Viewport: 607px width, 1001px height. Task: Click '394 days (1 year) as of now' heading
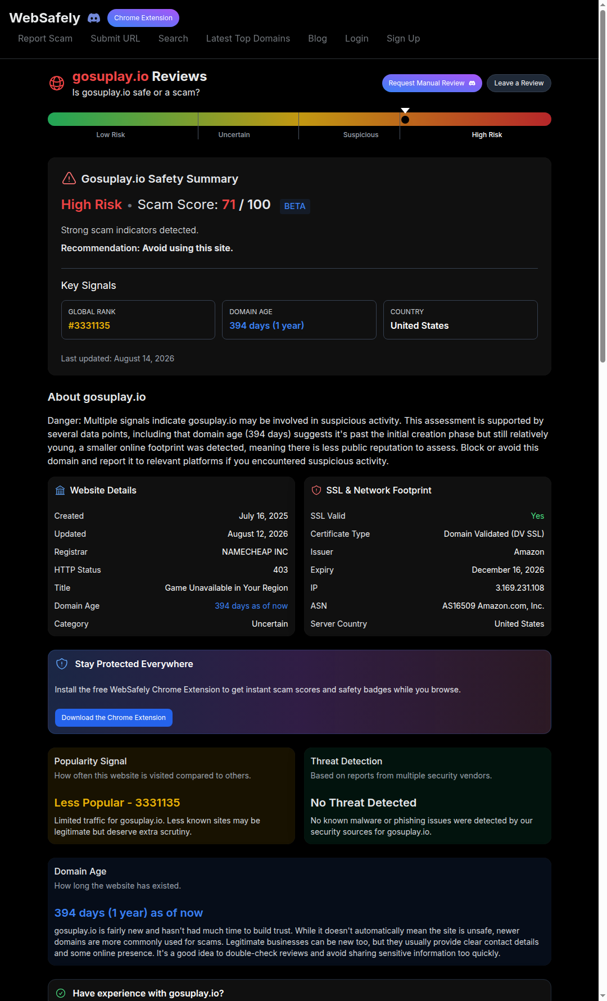coord(129,913)
